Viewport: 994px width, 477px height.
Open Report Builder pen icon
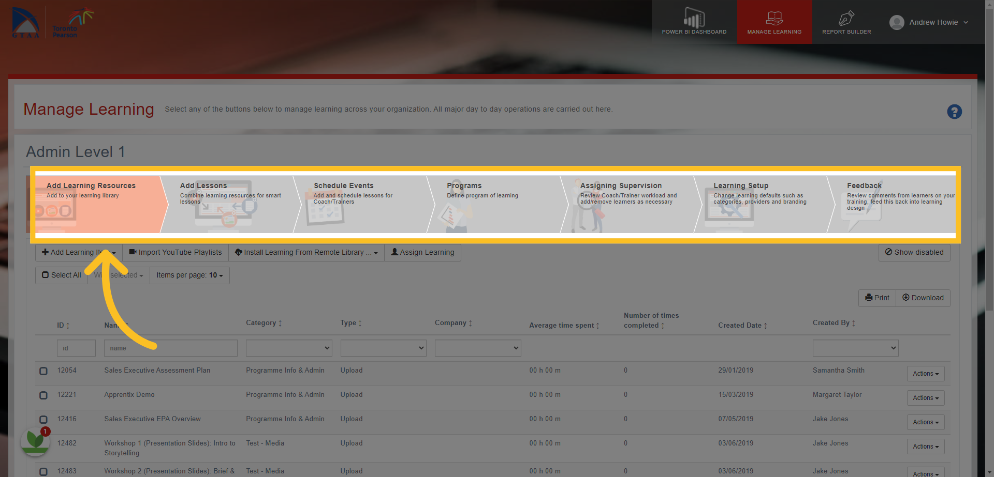[x=846, y=18]
